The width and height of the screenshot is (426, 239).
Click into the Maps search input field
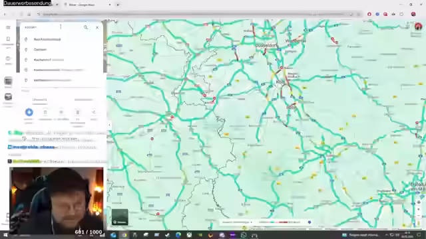pos(52,27)
